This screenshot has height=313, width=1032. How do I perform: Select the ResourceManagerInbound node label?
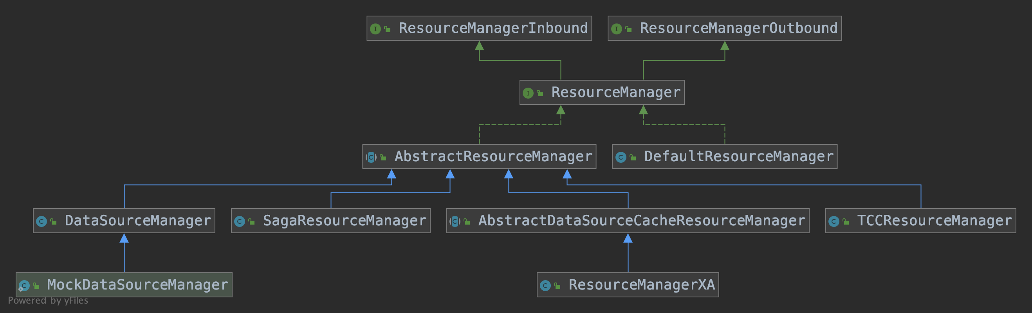coord(493,28)
